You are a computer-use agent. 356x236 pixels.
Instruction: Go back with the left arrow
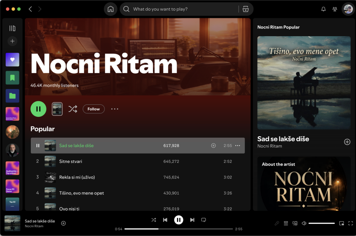click(30, 9)
